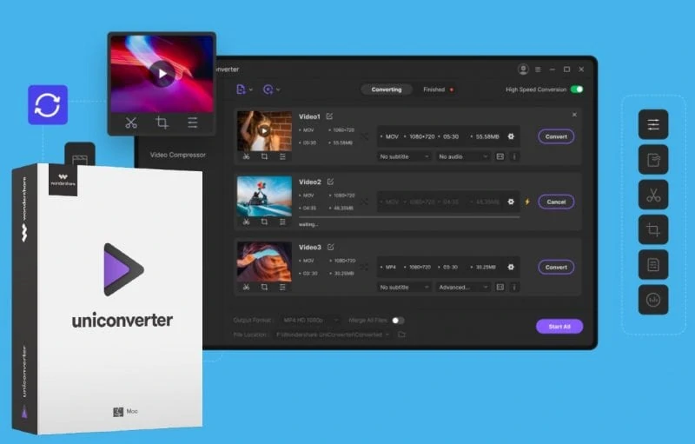Rename Video2 with the edit icon
Viewport: 695px width, 444px height.
click(x=330, y=182)
